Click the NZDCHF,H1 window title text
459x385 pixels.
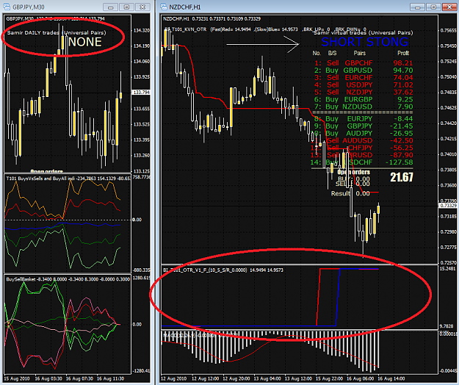click(x=185, y=7)
